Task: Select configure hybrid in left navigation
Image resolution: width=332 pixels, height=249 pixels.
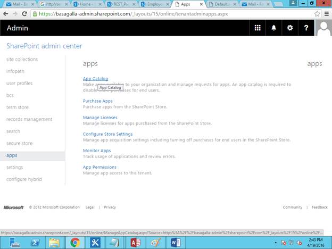Action: [24, 179]
